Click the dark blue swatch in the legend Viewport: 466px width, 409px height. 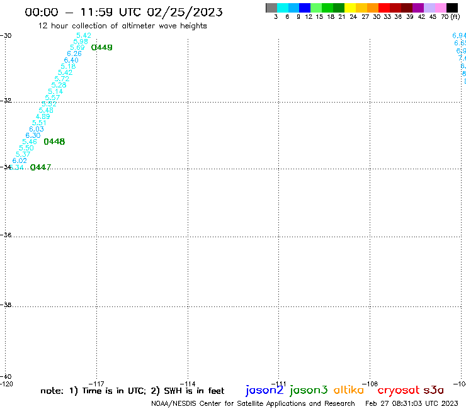(x=305, y=8)
